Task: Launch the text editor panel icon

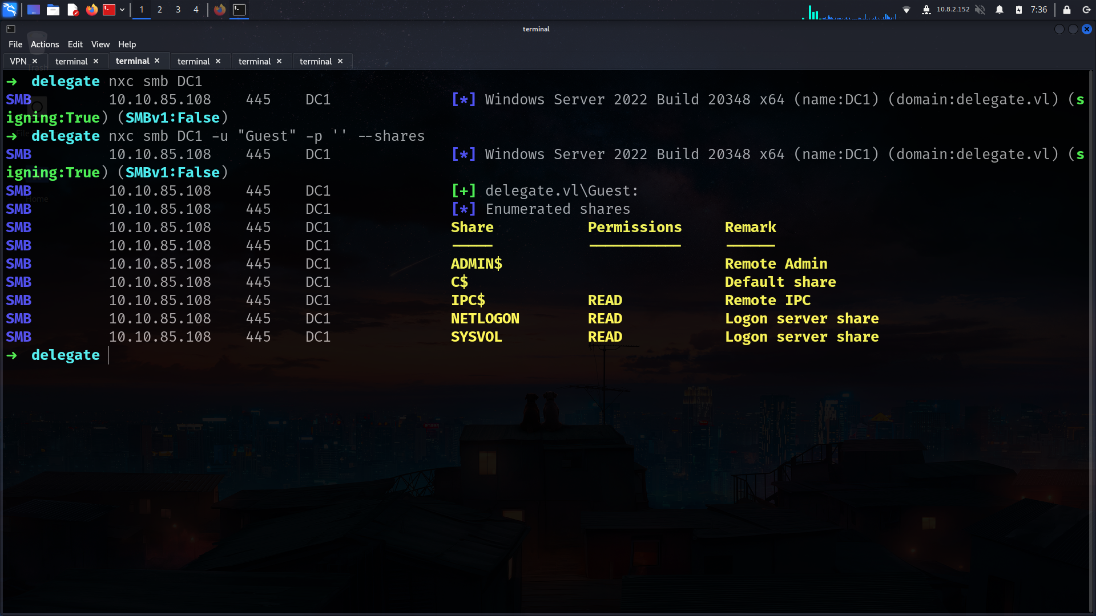Action: click(x=72, y=10)
